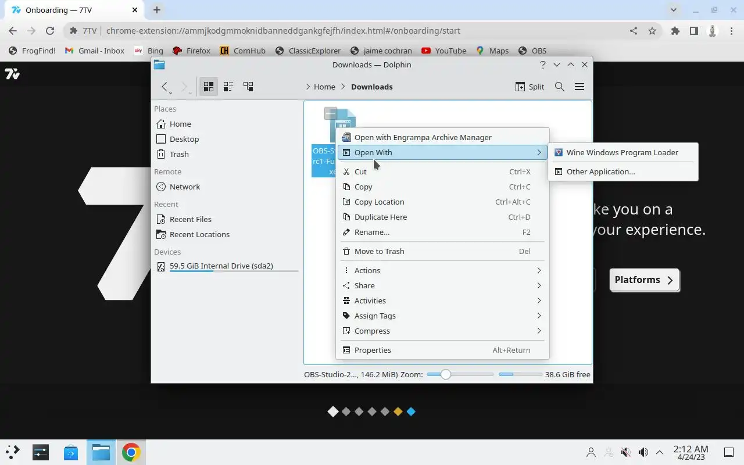The height and width of the screenshot is (465, 744).
Task: Click the 7TV logo in page corner
Action: [12, 74]
